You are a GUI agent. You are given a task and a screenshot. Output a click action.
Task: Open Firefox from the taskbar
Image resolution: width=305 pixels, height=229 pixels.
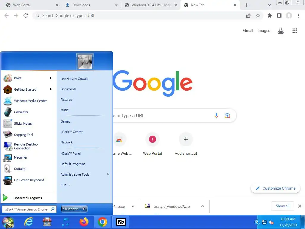click(84, 222)
